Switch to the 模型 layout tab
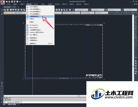This screenshot has width=138, height=107. [4, 105]
